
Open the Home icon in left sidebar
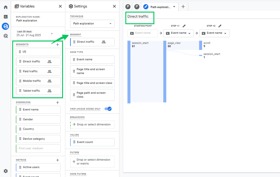(x=6, y=7)
